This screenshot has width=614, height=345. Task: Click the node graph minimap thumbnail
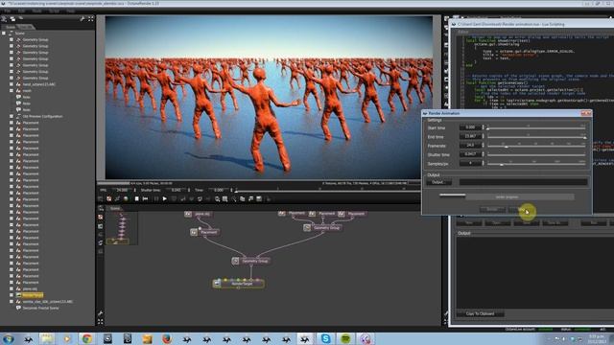[x=122, y=228]
